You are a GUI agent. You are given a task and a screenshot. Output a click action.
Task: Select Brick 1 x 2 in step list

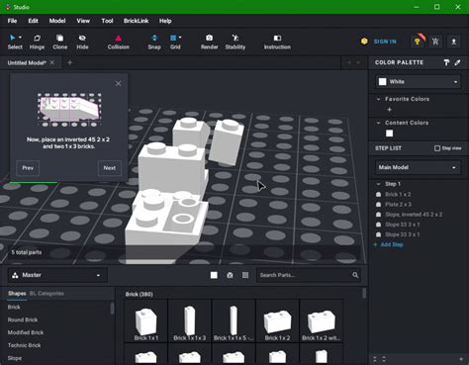point(398,194)
